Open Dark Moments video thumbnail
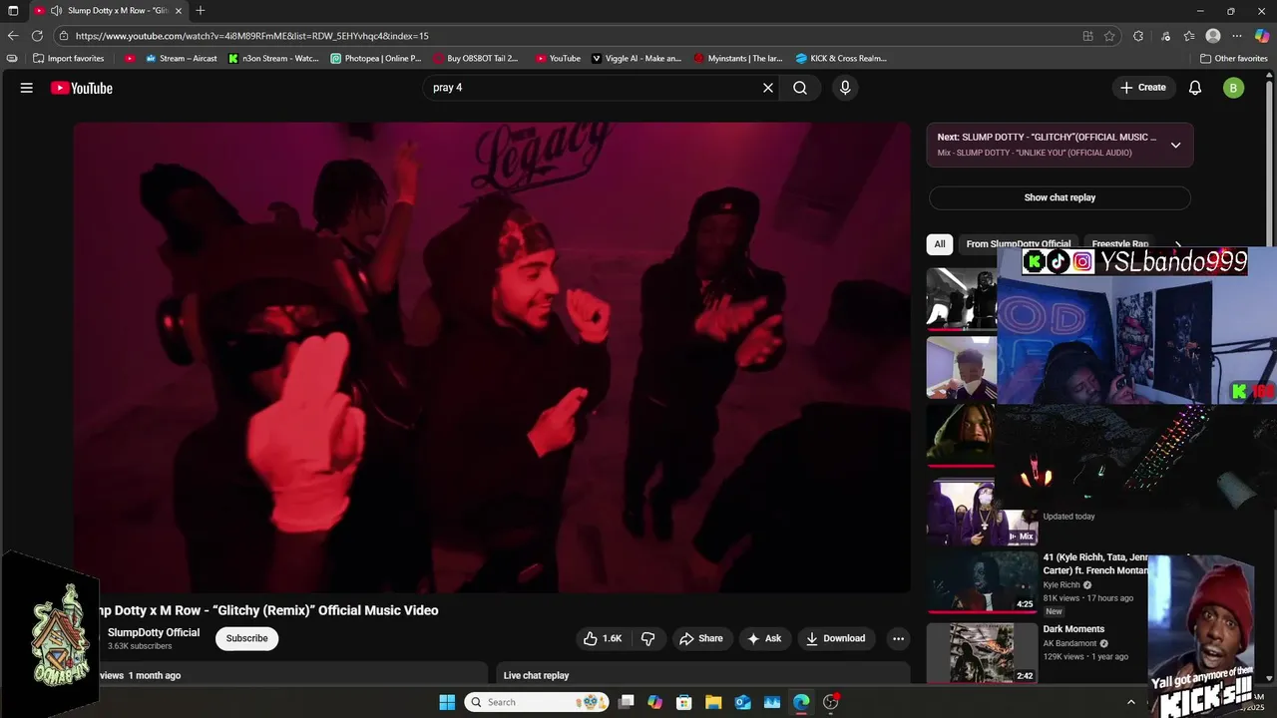Image resolution: width=1277 pixels, height=718 pixels. pyautogui.click(x=982, y=653)
